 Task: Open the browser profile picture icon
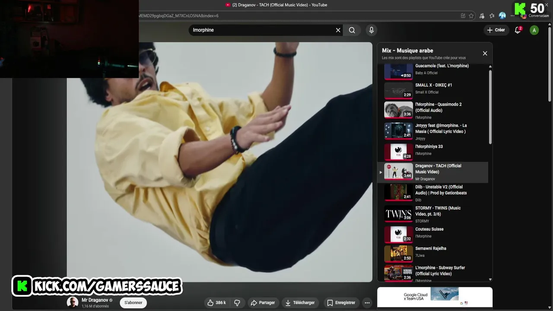[502, 16]
